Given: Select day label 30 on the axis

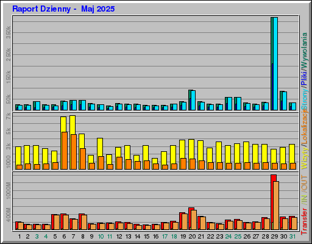Looking at the screenshot, I should (x=284, y=237).
